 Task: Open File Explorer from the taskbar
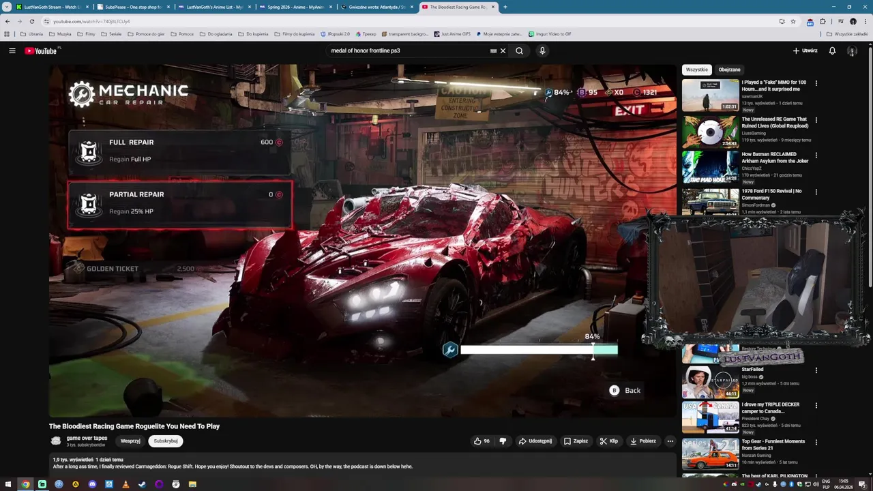192,484
